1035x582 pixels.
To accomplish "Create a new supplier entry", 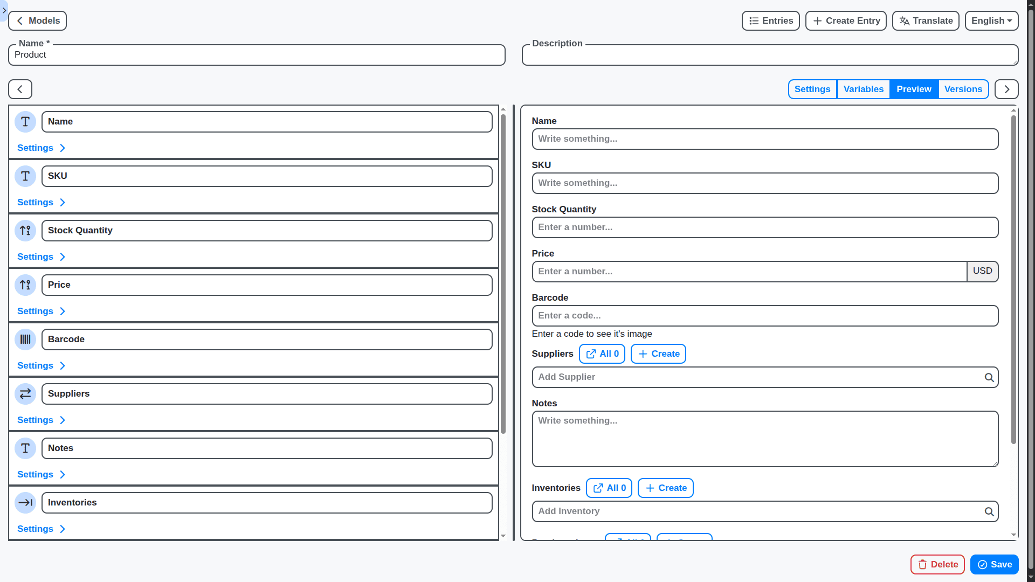I will point(658,354).
